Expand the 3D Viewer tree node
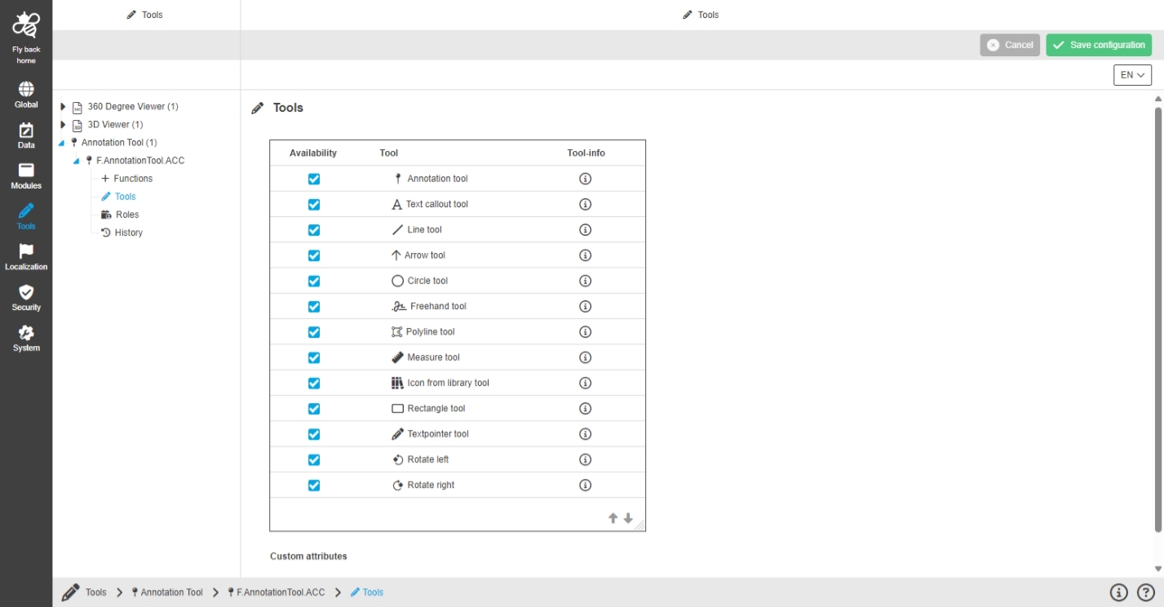 click(x=63, y=125)
